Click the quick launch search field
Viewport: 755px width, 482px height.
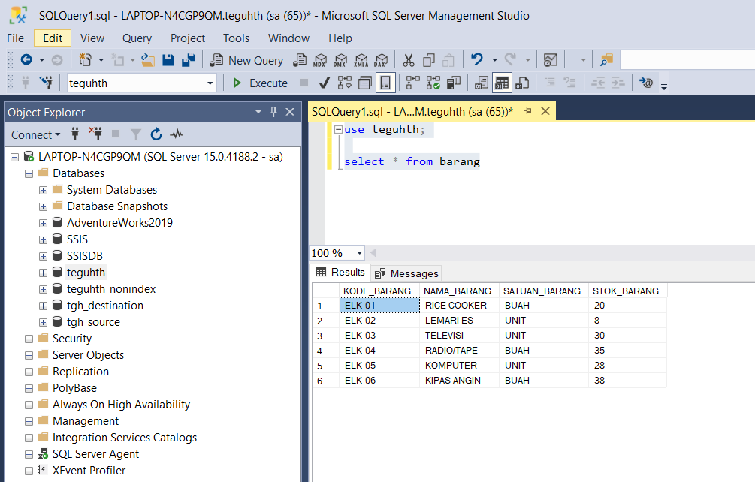(687, 60)
